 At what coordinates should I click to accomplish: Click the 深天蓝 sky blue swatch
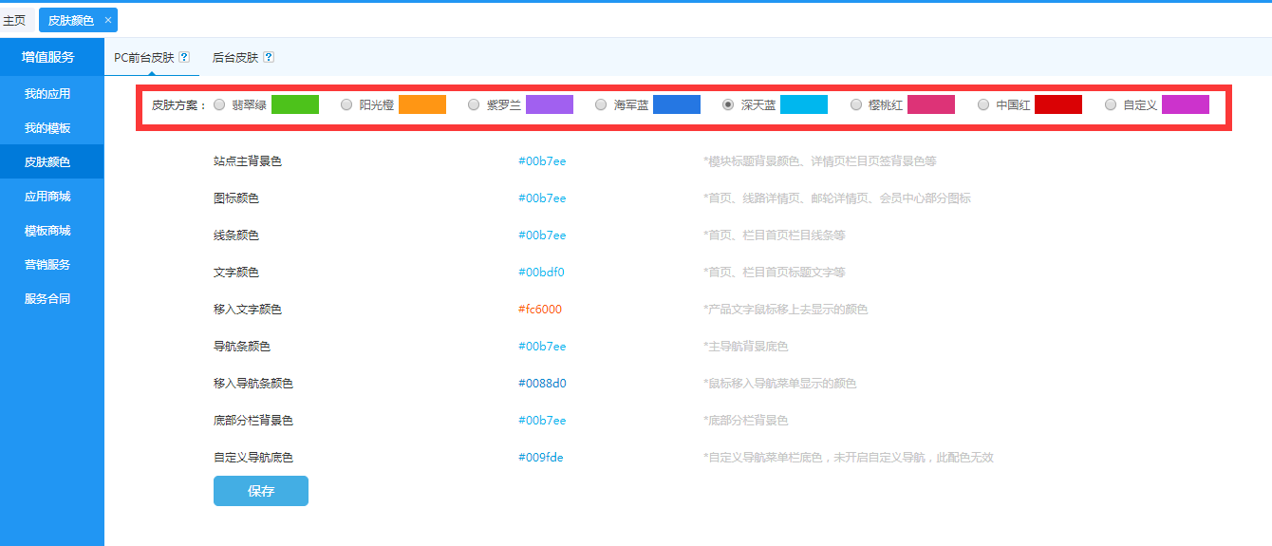pyautogui.click(x=803, y=104)
